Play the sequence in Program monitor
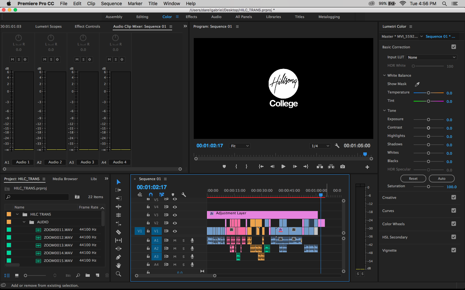The image size is (465, 290). [x=283, y=167]
